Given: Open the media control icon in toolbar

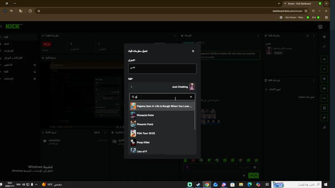Looking at the screenshot, I should [11, 11].
